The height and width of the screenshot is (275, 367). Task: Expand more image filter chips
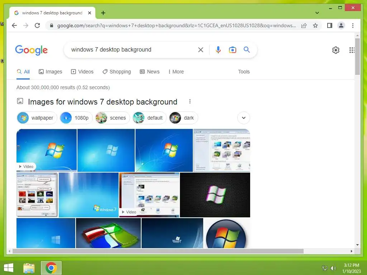click(243, 117)
